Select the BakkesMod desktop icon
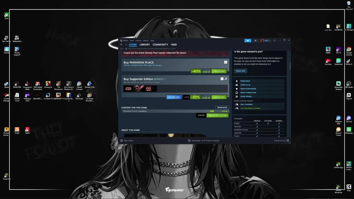 (17, 39)
